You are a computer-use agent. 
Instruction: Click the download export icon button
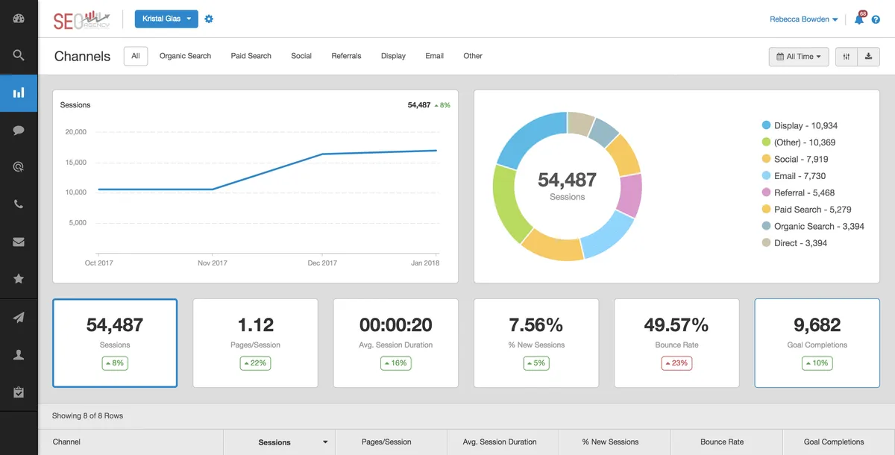point(869,57)
